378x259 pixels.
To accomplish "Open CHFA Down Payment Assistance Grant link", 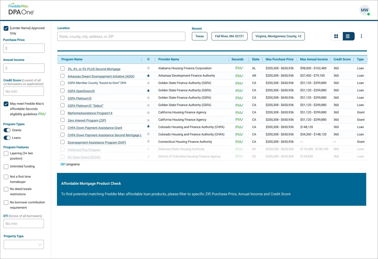I will (x=95, y=128).
